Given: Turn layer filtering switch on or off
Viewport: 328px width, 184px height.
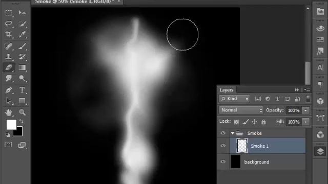Looking at the screenshot, I should (308, 99).
